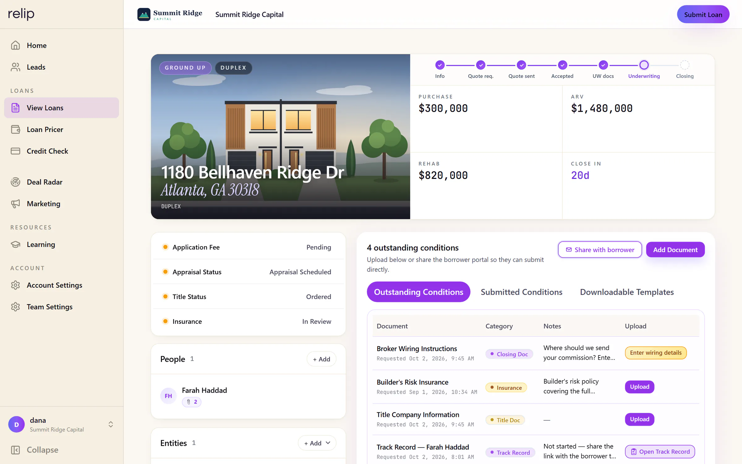Viewport: 742px width, 464px height.
Task: Click the dana user avatar circle
Action: [x=16, y=424]
